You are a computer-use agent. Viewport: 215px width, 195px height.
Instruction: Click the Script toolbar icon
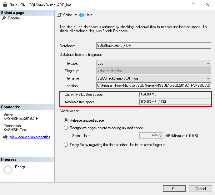(59, 15)
